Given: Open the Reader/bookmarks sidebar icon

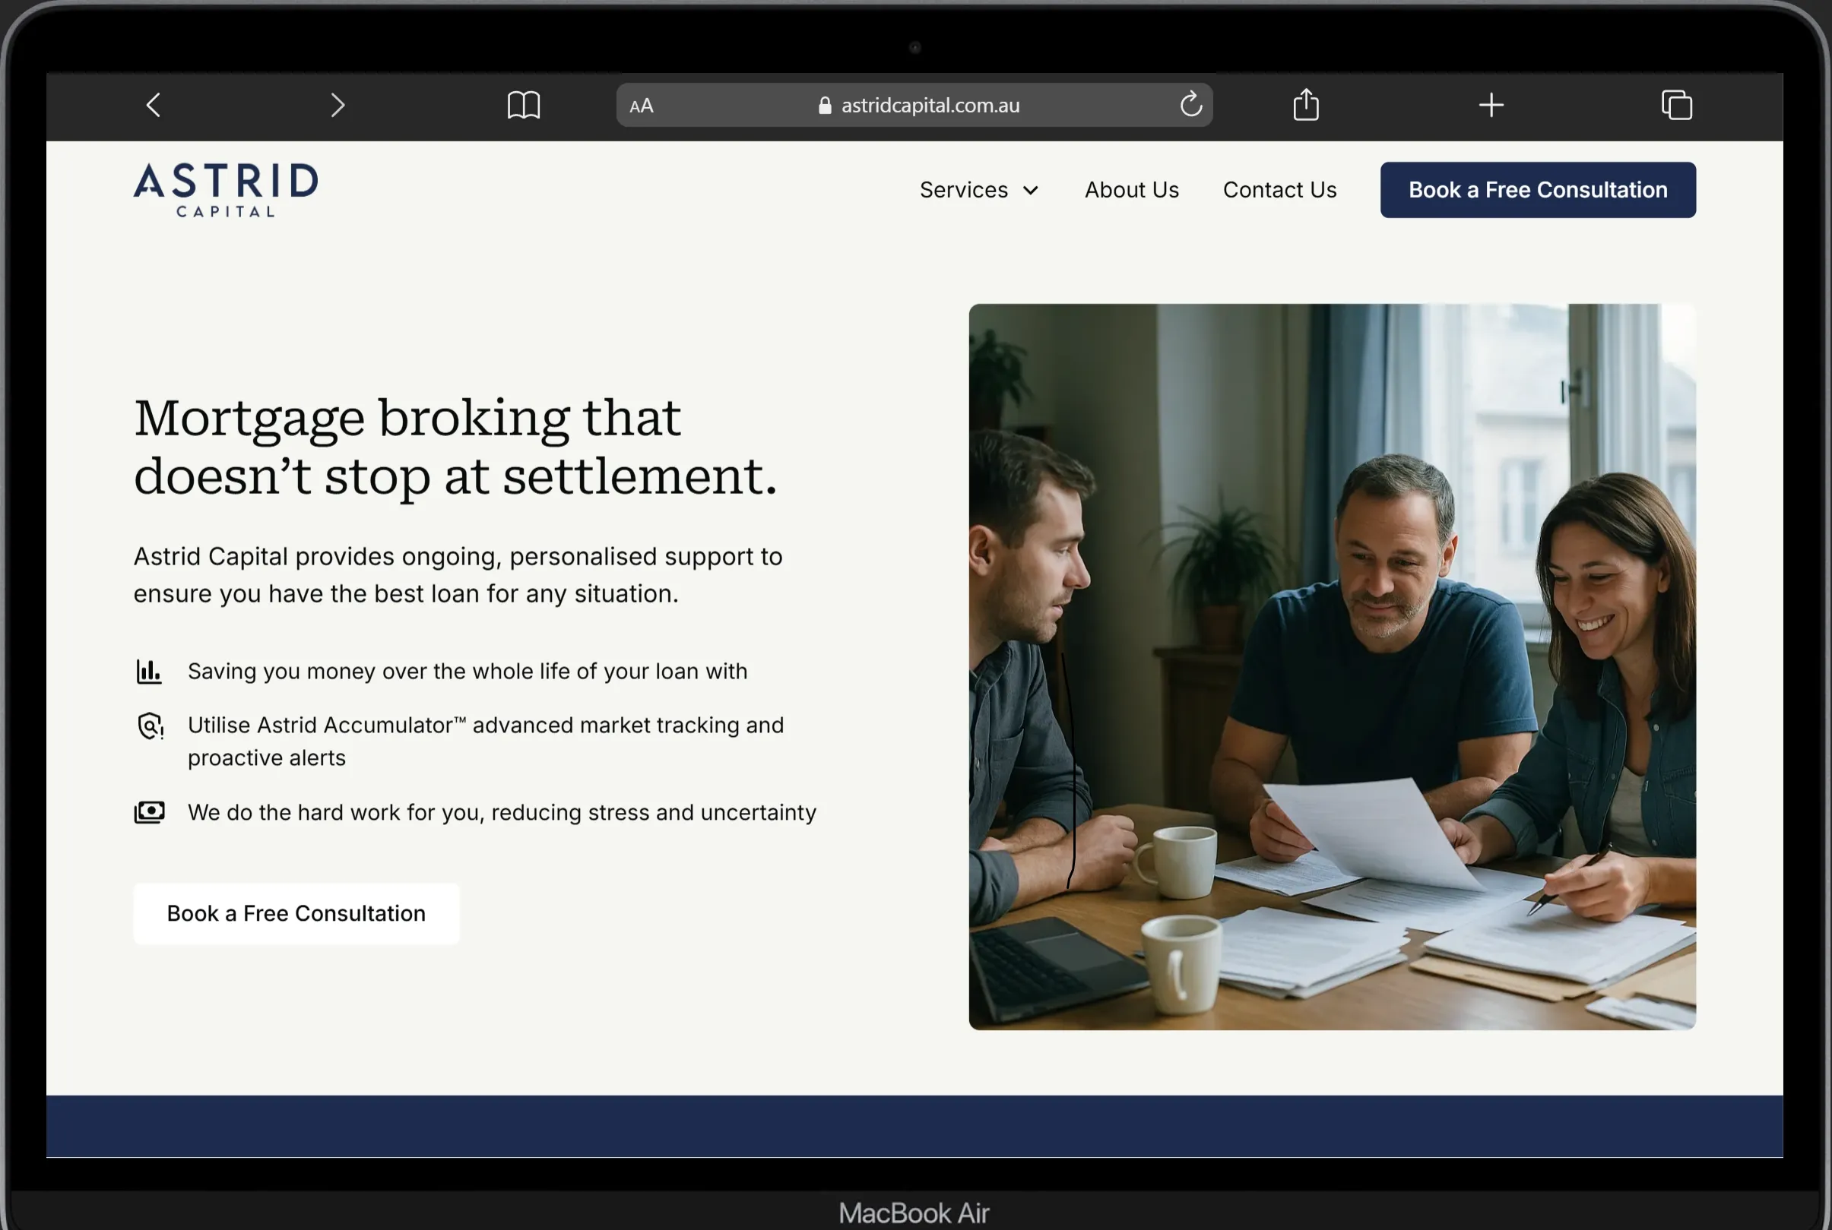Looking at the screenshot, I should click(x=525, y=104).
